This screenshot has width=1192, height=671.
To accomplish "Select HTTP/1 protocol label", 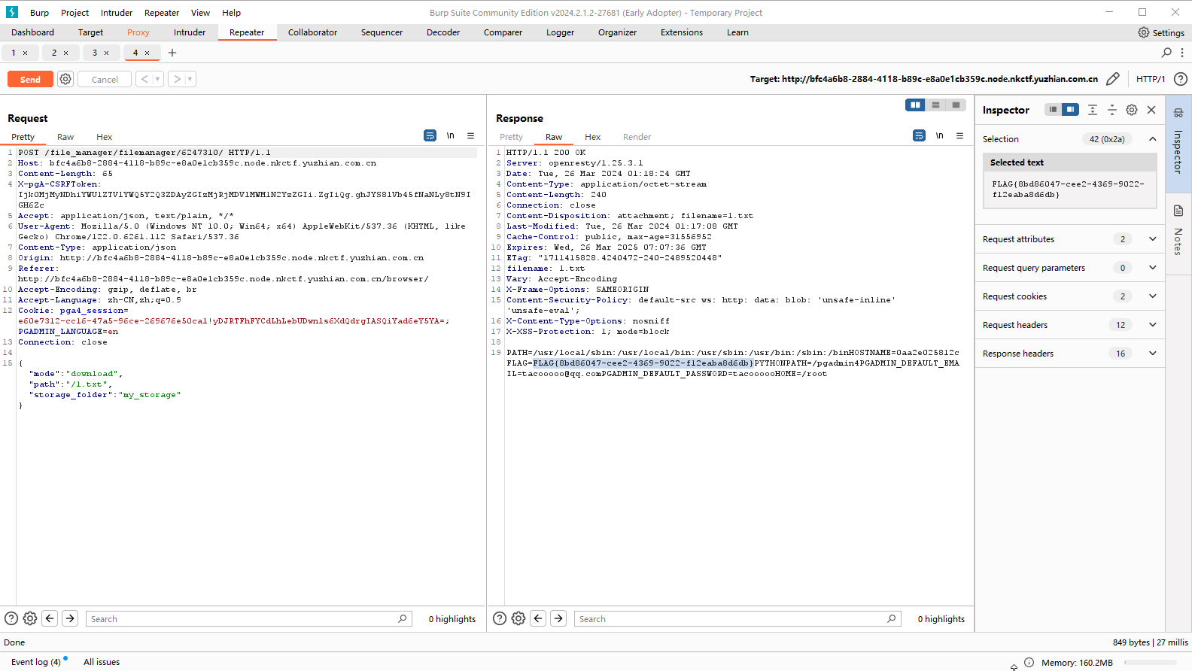I will pyautogui.click(x=1151, y=79).
